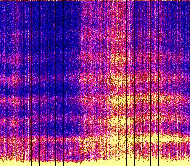Click the vertical black line nearest the image center
This screenshot has height=166, width=190.
point(95,83)
